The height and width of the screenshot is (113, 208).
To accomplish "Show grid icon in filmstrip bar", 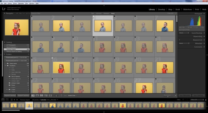I will pyautogui.click(x=12, y=100).
